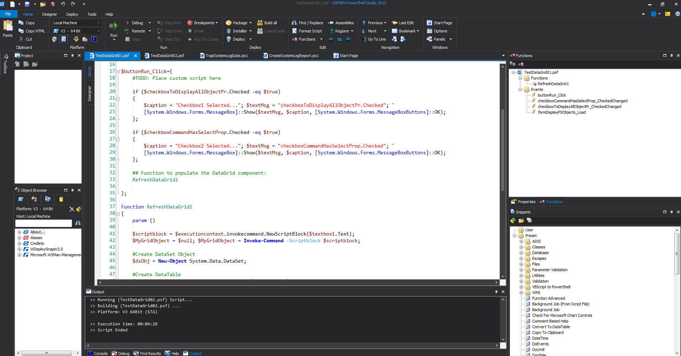This screenshot has width=681, height=356.
Task: Pin the Functions panel
Action: (671, 56)
